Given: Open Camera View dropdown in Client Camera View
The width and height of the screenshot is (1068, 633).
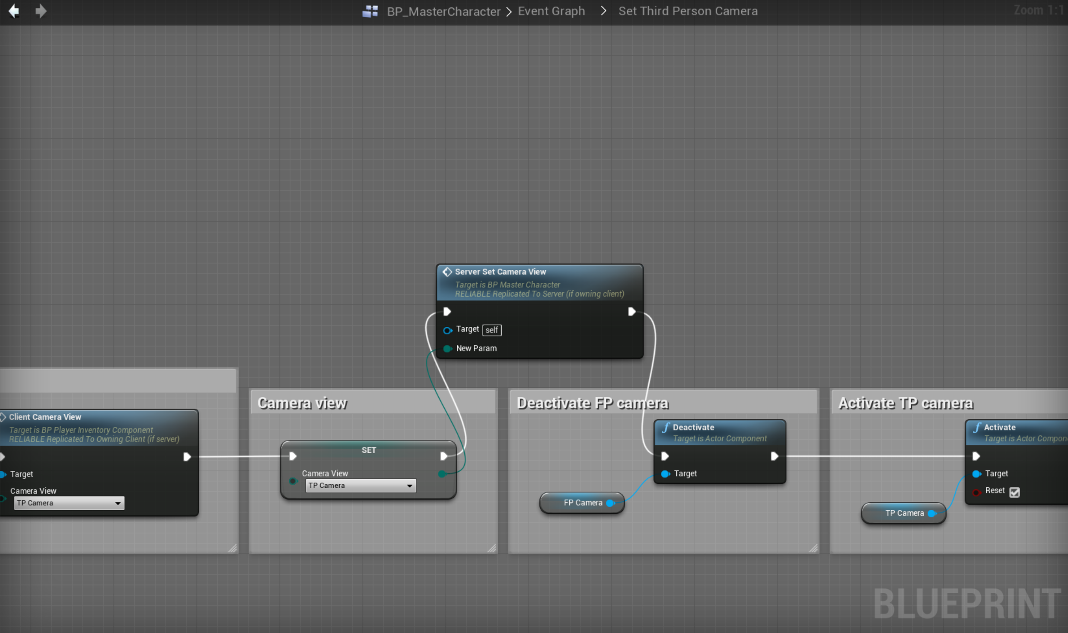Looking at the screenshot, I should tap(69, 503).
